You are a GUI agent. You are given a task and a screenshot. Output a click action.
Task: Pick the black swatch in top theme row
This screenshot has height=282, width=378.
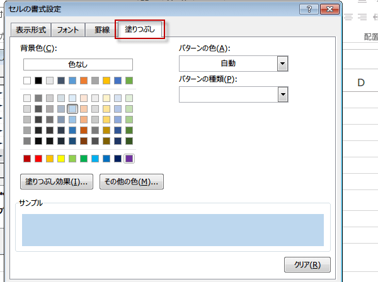click(x=38, y=81)
